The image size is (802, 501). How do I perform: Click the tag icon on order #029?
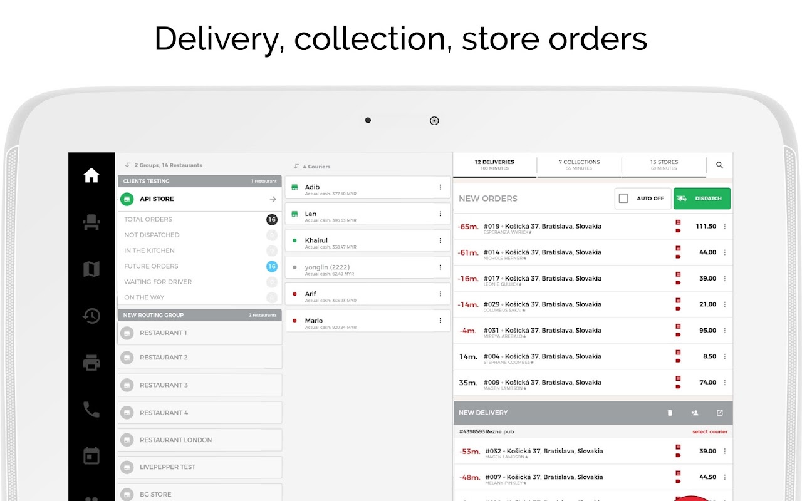coord(678,308)
